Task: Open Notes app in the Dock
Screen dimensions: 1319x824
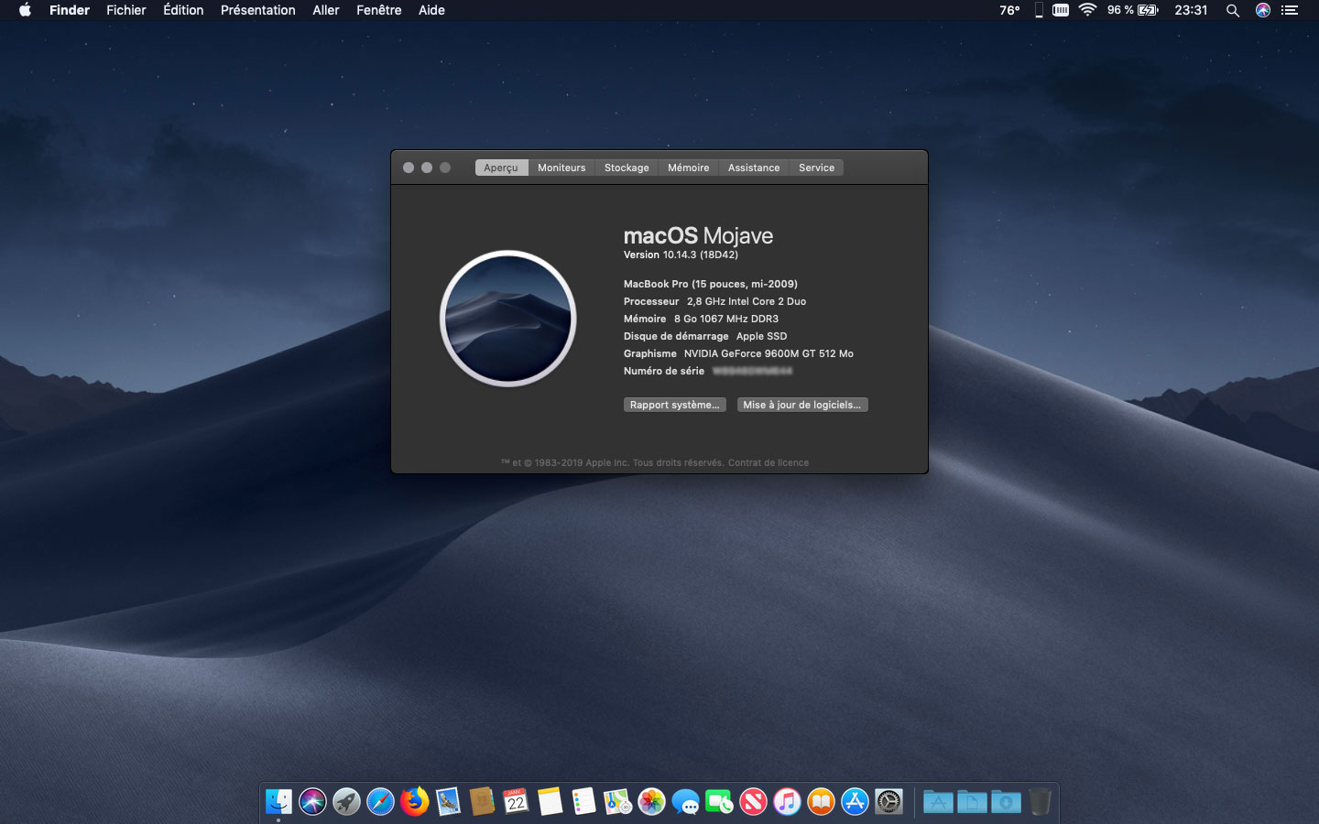Action: [x=550, y=802]
